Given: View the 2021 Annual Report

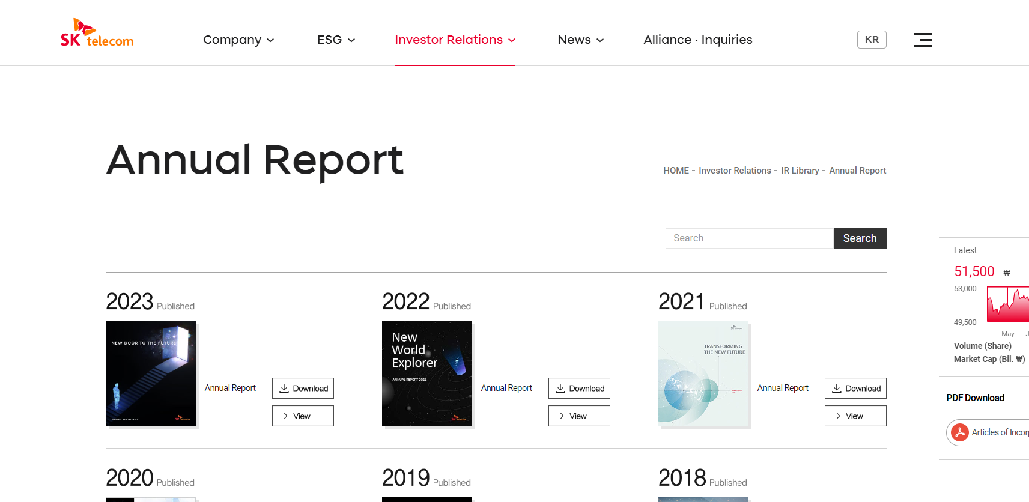Looking at the screenshot, I should [855, 416].
